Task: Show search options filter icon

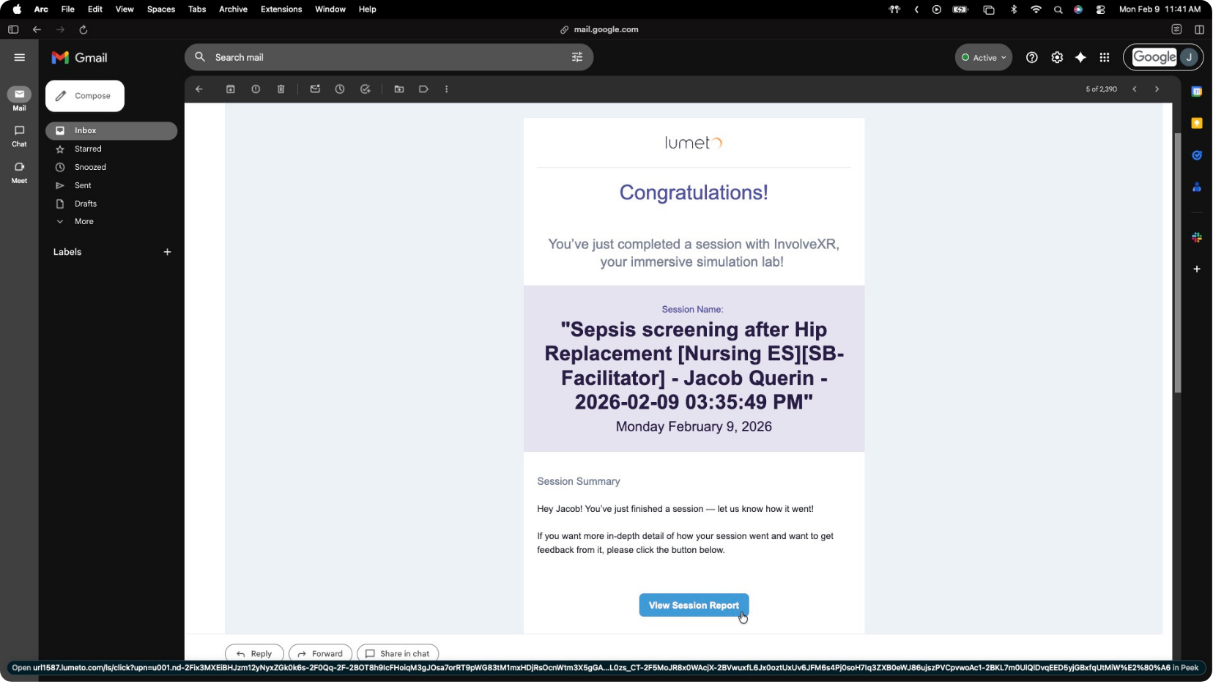Action: 577,57
